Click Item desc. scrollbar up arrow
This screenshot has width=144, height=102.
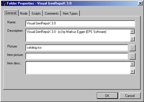132,64
